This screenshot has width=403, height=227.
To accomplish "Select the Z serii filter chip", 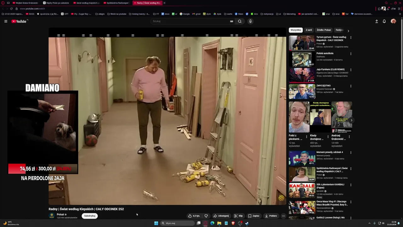I will point(309,30).
